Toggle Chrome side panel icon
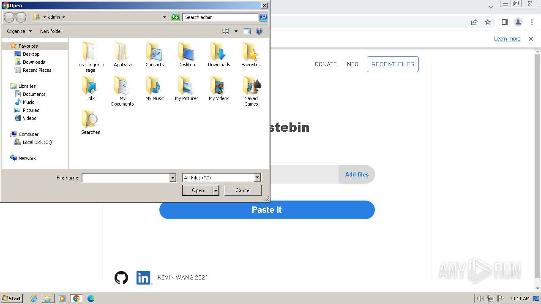The image size is (541, 304). (504, 22)
